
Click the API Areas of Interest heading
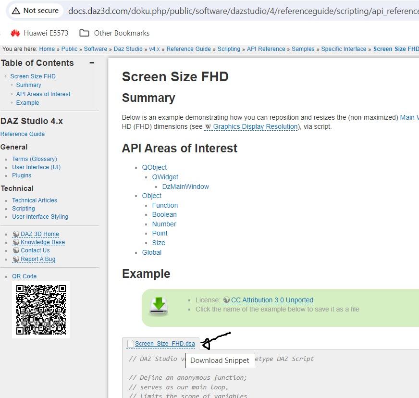pyautogui.click(x=180, y=149)
